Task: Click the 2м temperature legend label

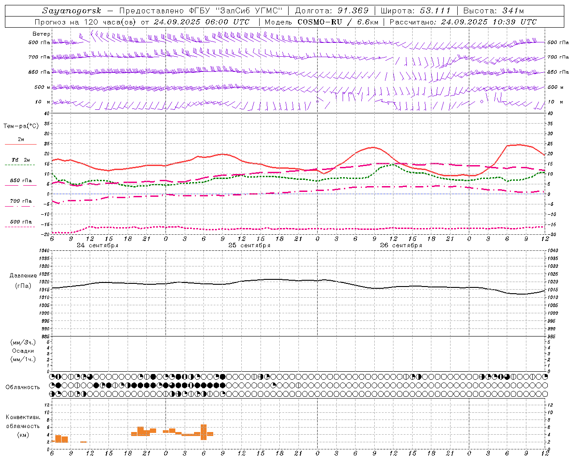Action: (x=21, y=139)
